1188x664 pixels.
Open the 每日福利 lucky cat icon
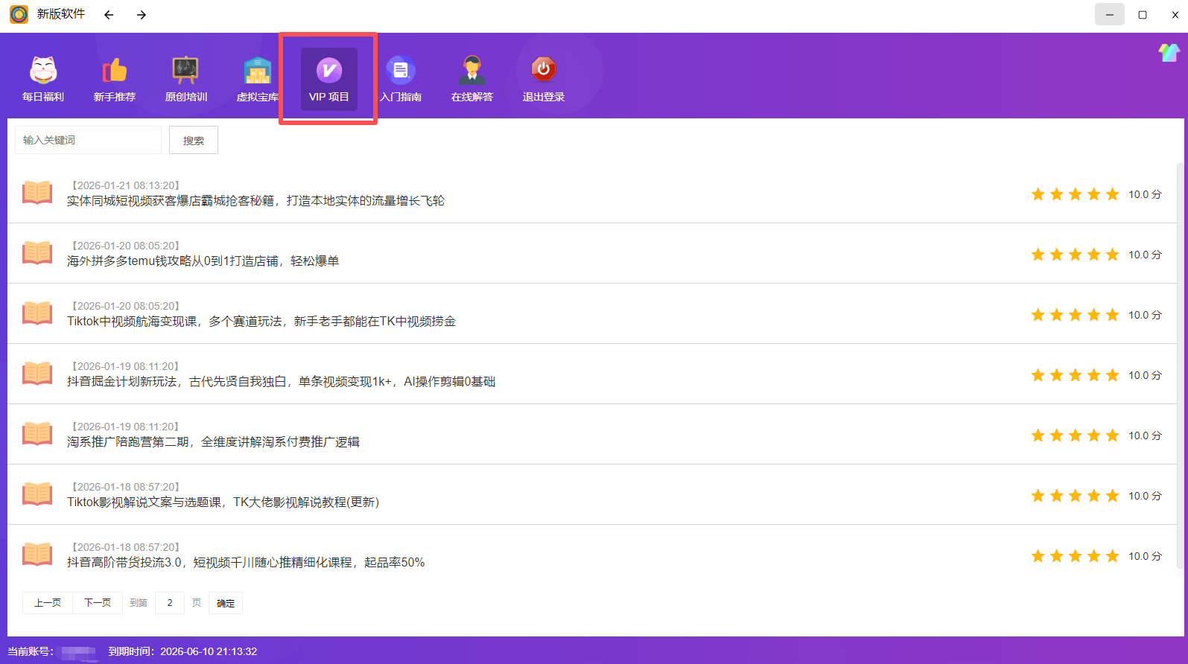click(43, 71)
